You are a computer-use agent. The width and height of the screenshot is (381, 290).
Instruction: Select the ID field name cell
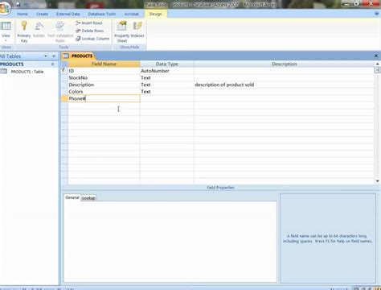coord(104,71)
